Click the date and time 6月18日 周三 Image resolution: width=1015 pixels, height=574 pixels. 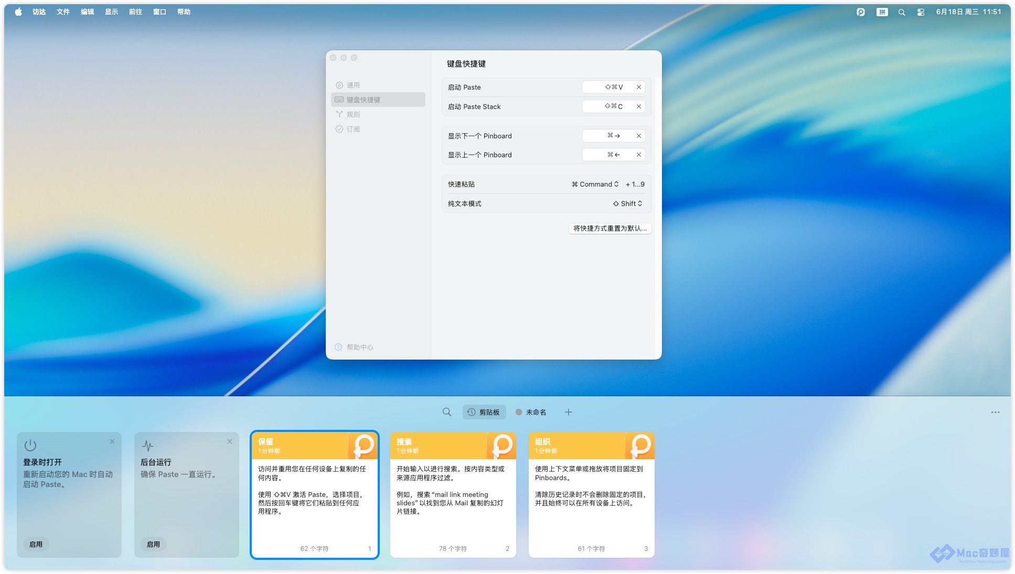coord(968,12)
